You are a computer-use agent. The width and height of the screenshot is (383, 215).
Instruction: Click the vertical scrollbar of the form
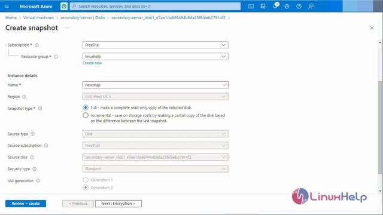pyautogui.click(x=380, y=127)
